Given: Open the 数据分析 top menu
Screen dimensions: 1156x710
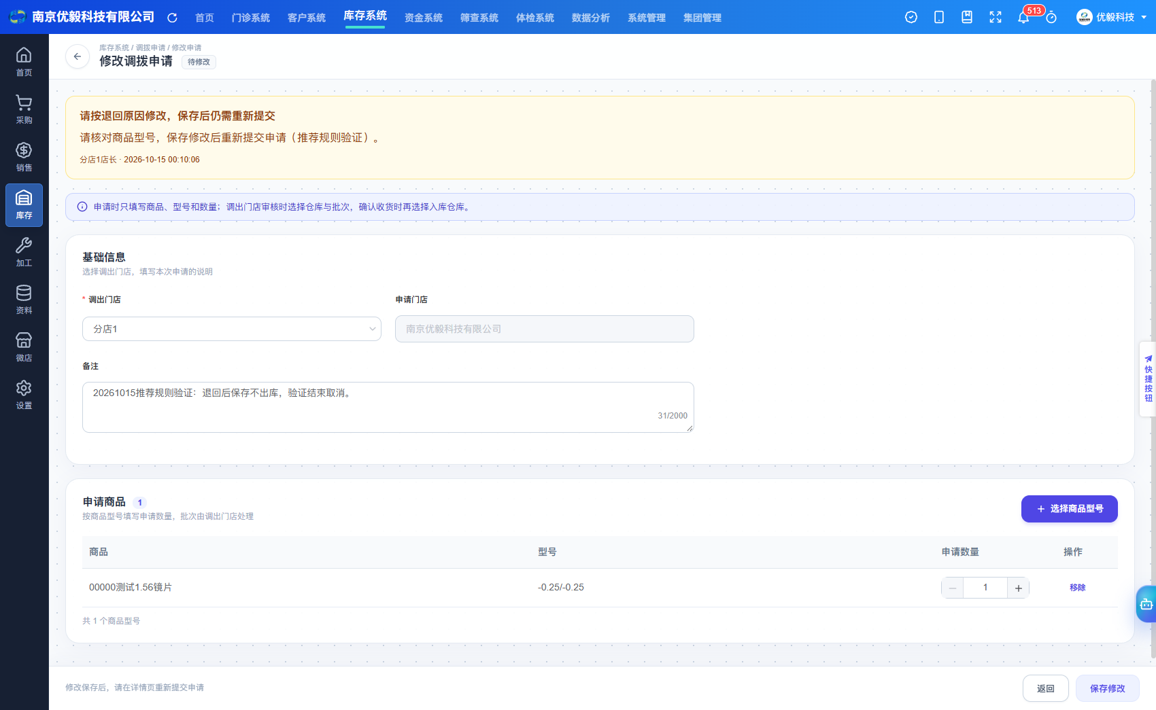Looking at the screenshot, I should [x=591, y=18].
